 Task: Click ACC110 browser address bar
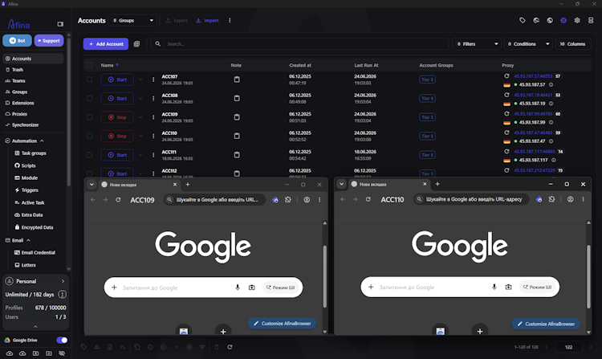[471, 199]
